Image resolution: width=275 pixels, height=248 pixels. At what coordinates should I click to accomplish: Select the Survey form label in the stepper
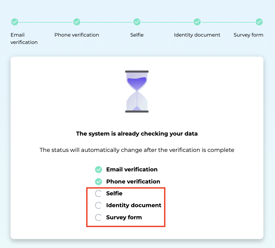[248, 35]
